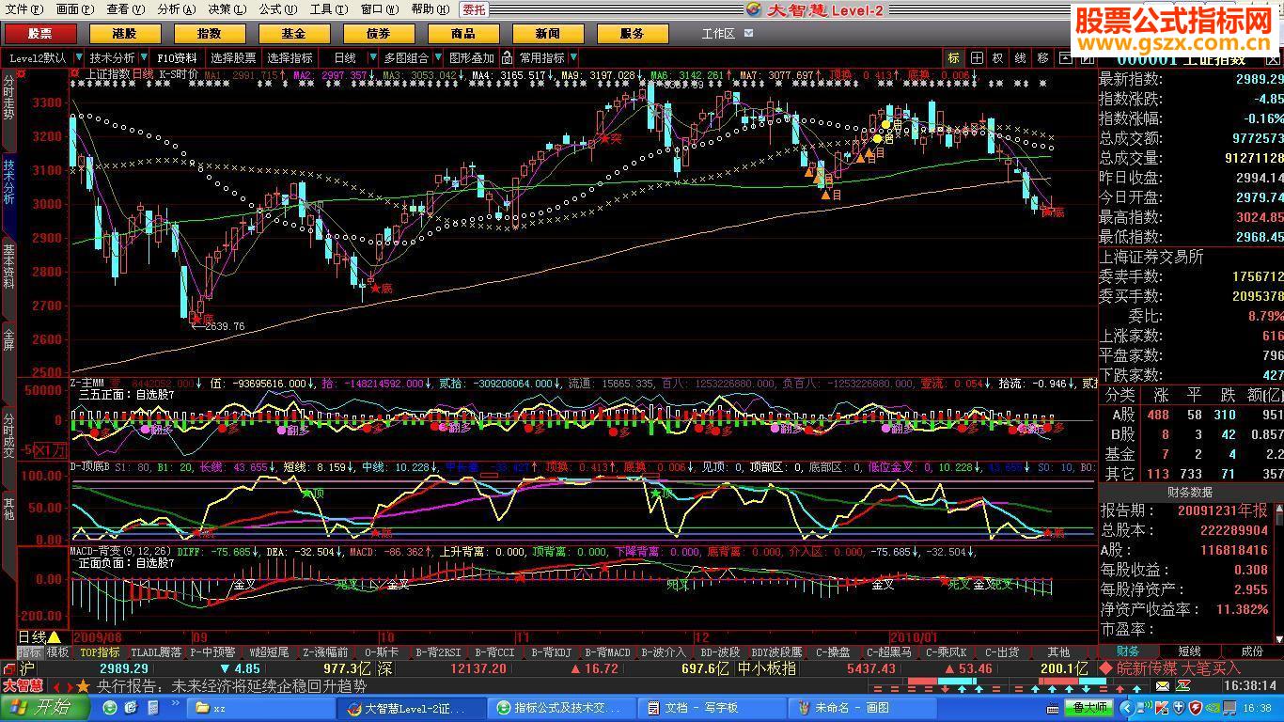The width and height of the screenshot is (1284, 722).
Task: Select the B-背KDJ indicator tab
Action: point(550,651)
